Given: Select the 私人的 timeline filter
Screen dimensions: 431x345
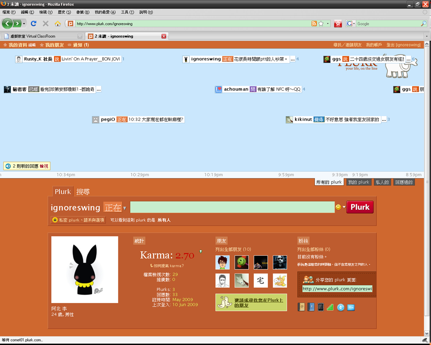Looking at the screenshot, I should pyautogui.click(x=382, y=182).
